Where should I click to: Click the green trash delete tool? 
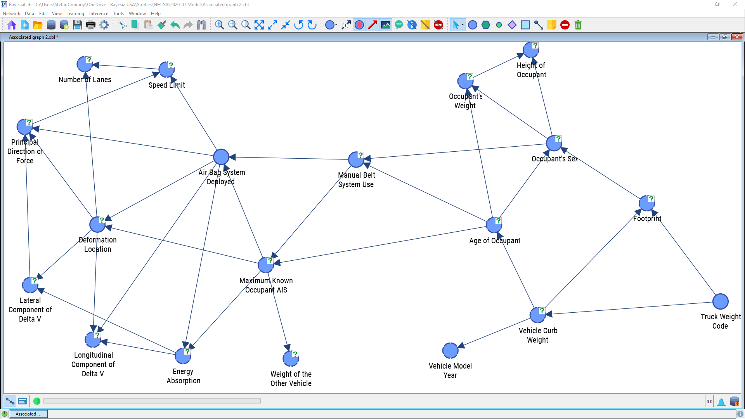coord(578,25)
